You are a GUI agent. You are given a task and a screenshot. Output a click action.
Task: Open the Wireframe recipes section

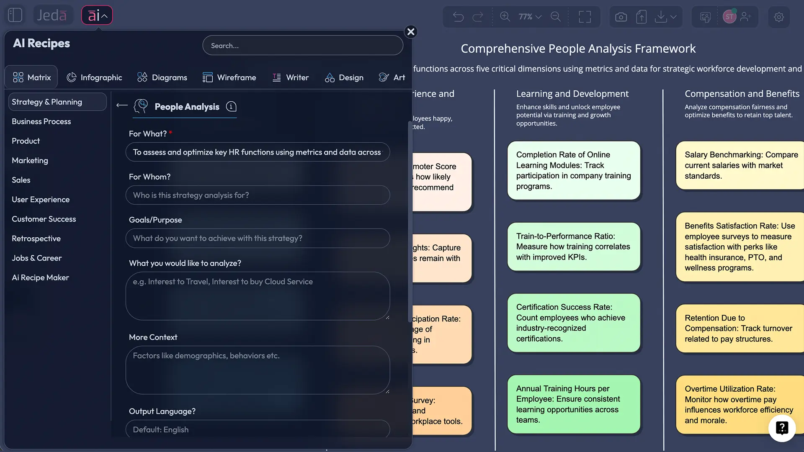(229, 77)
